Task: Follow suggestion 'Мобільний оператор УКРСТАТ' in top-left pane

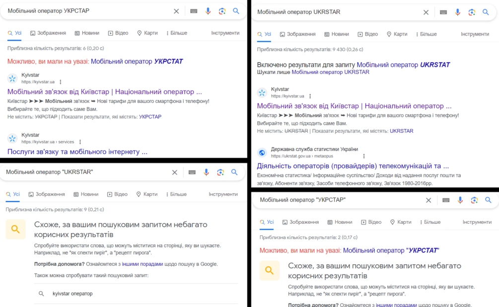Action: (x=137, y=61)
